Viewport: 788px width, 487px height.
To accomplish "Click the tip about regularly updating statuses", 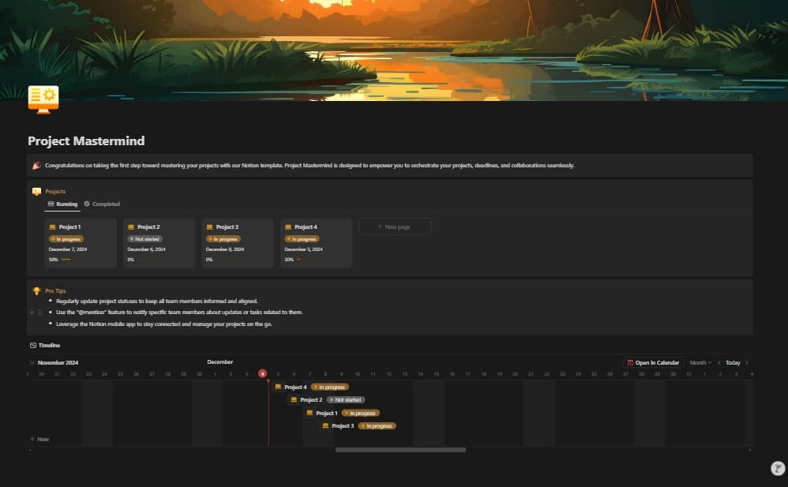I will coord(157,301).
